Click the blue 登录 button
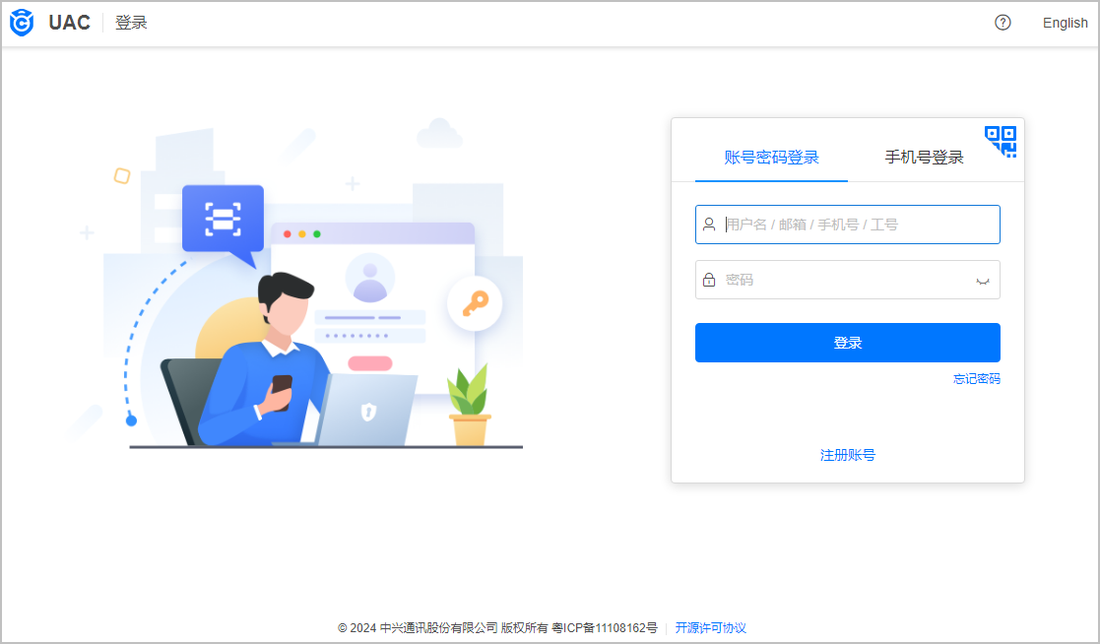This screenshot has width=1100, height=644. pyautogui.click(x=848, y=343)
